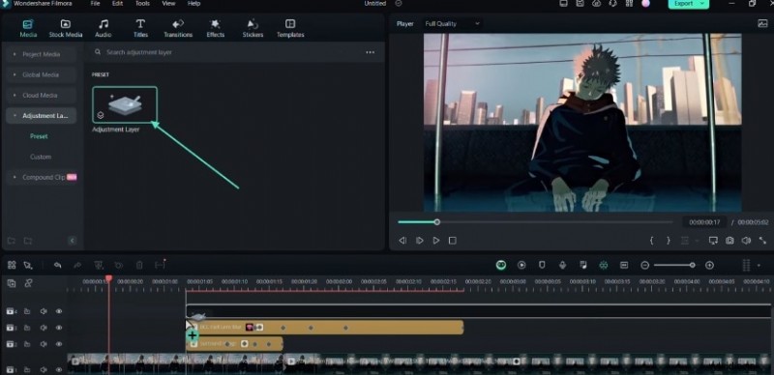
Task: Select the Preset subcategory
Action: pos(39,136)
